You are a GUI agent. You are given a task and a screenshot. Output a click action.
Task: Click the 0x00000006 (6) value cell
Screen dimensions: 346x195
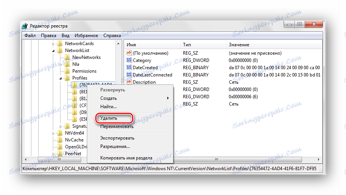pos(243,96)
